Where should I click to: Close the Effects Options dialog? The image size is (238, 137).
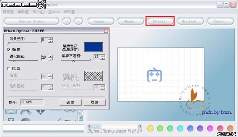coord(106,31)
